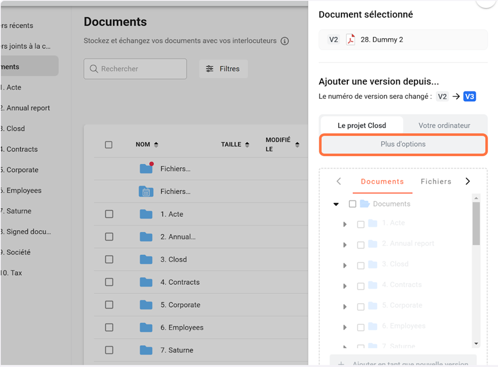This screenshot has height=367, width=498.
Task: Open the Filtres button
Action: [x=223, y=69]
